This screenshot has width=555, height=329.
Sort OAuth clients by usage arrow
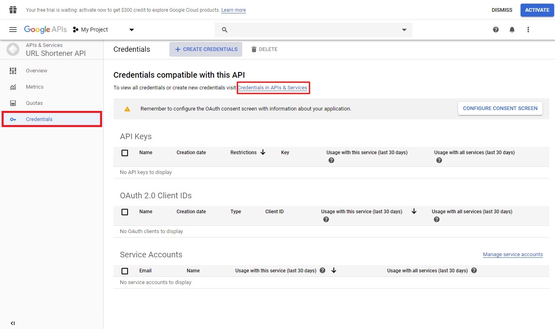414,211
